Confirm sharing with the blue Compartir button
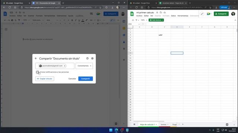The width and height of the screenshot is (238, 133). coord(86,79)
